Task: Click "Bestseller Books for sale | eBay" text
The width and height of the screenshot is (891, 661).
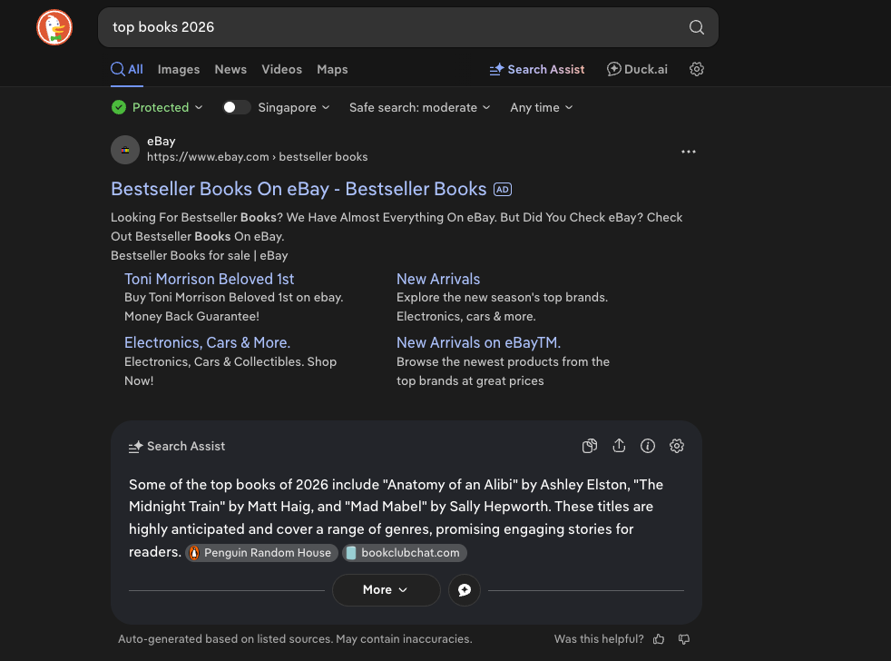Action: click(200, 255)
